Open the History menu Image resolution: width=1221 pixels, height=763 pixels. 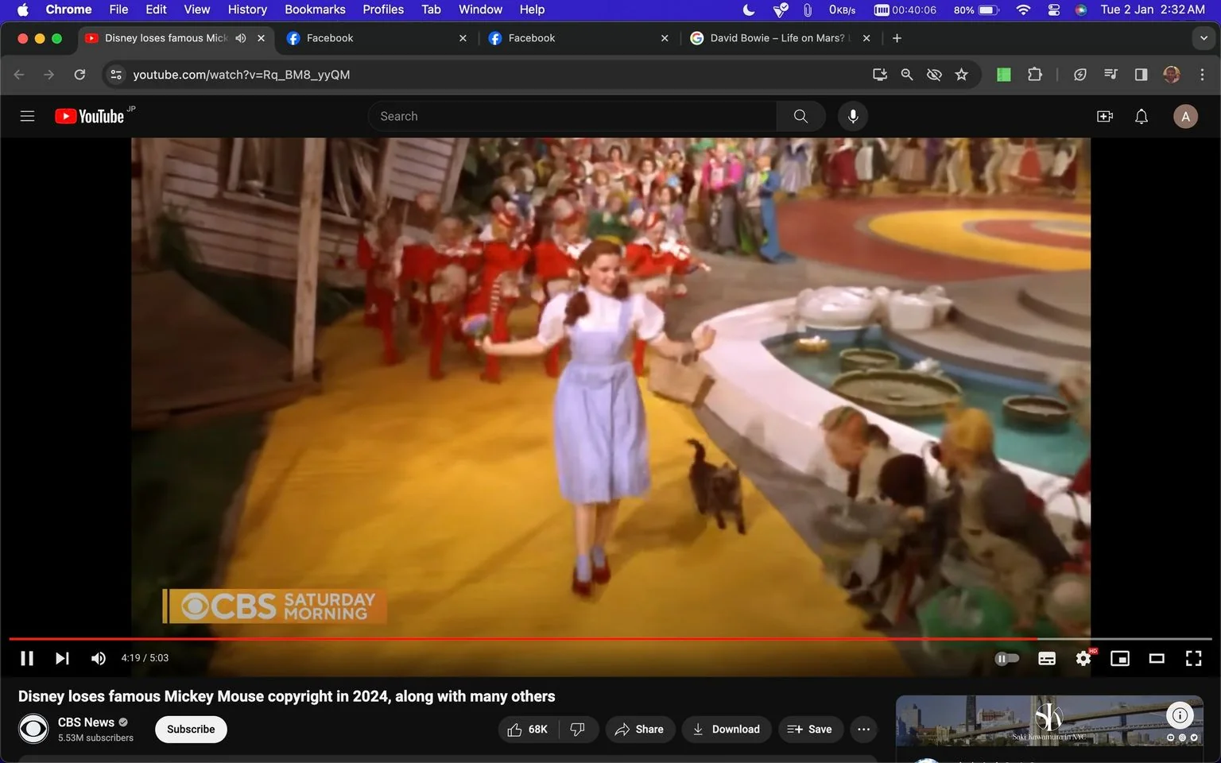247,10
